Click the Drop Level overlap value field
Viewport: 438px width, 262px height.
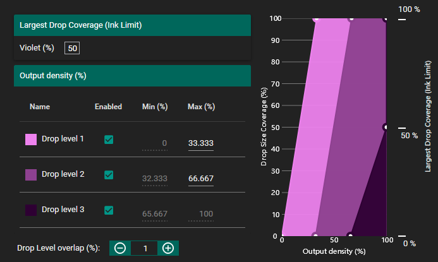coord(145,248)
